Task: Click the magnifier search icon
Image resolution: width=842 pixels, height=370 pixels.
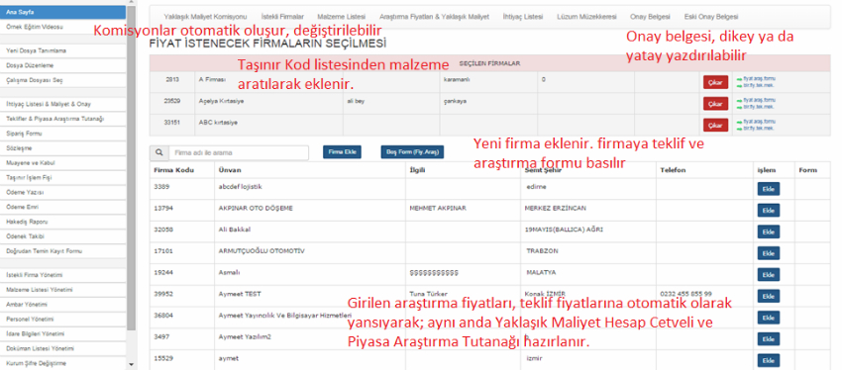Action: click(x=158, y=152)
